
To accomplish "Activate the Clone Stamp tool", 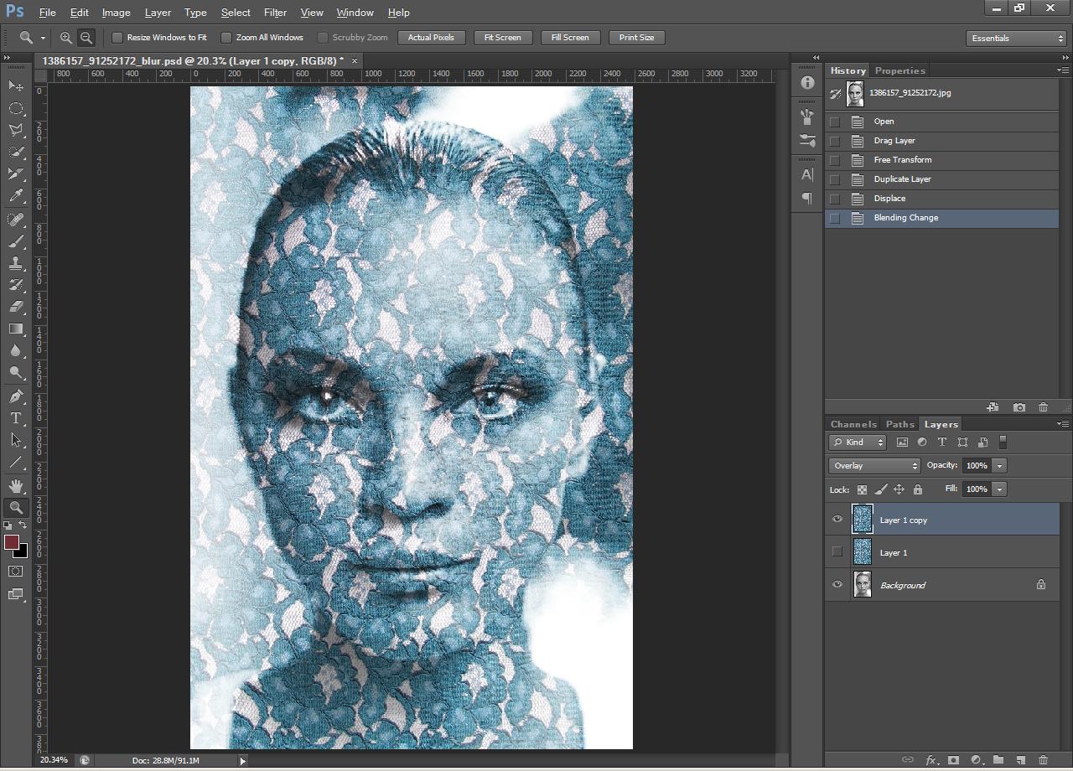I will coord(14,262).
